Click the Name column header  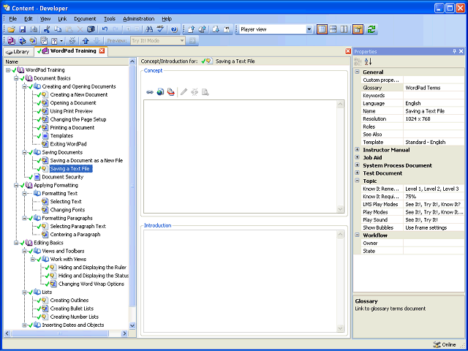click(67, 61)
